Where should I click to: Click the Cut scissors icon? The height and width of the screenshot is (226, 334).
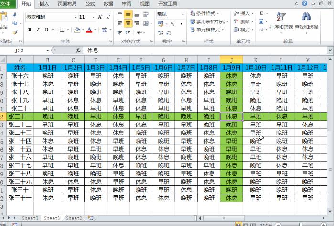pos(15,14)
